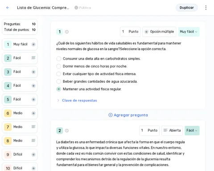Jump to question 10 'Difícil' in sidebar
This screenshot has width=214, height=171.
click(x=20, y=167)
